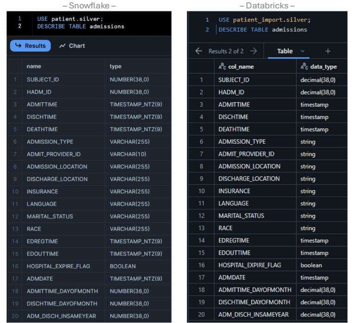This screenshot has width=356, height=323.
Task: Go to next results in Databricks
Action: click(x=253, y=51)
